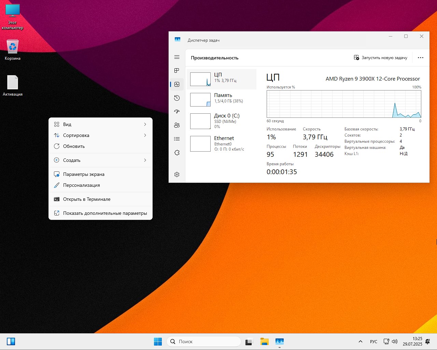Image resolution: width=437 pixels, height=350 pixels.
Task: Toggle the hamburger navigation menu
Action: pos(177,57)
